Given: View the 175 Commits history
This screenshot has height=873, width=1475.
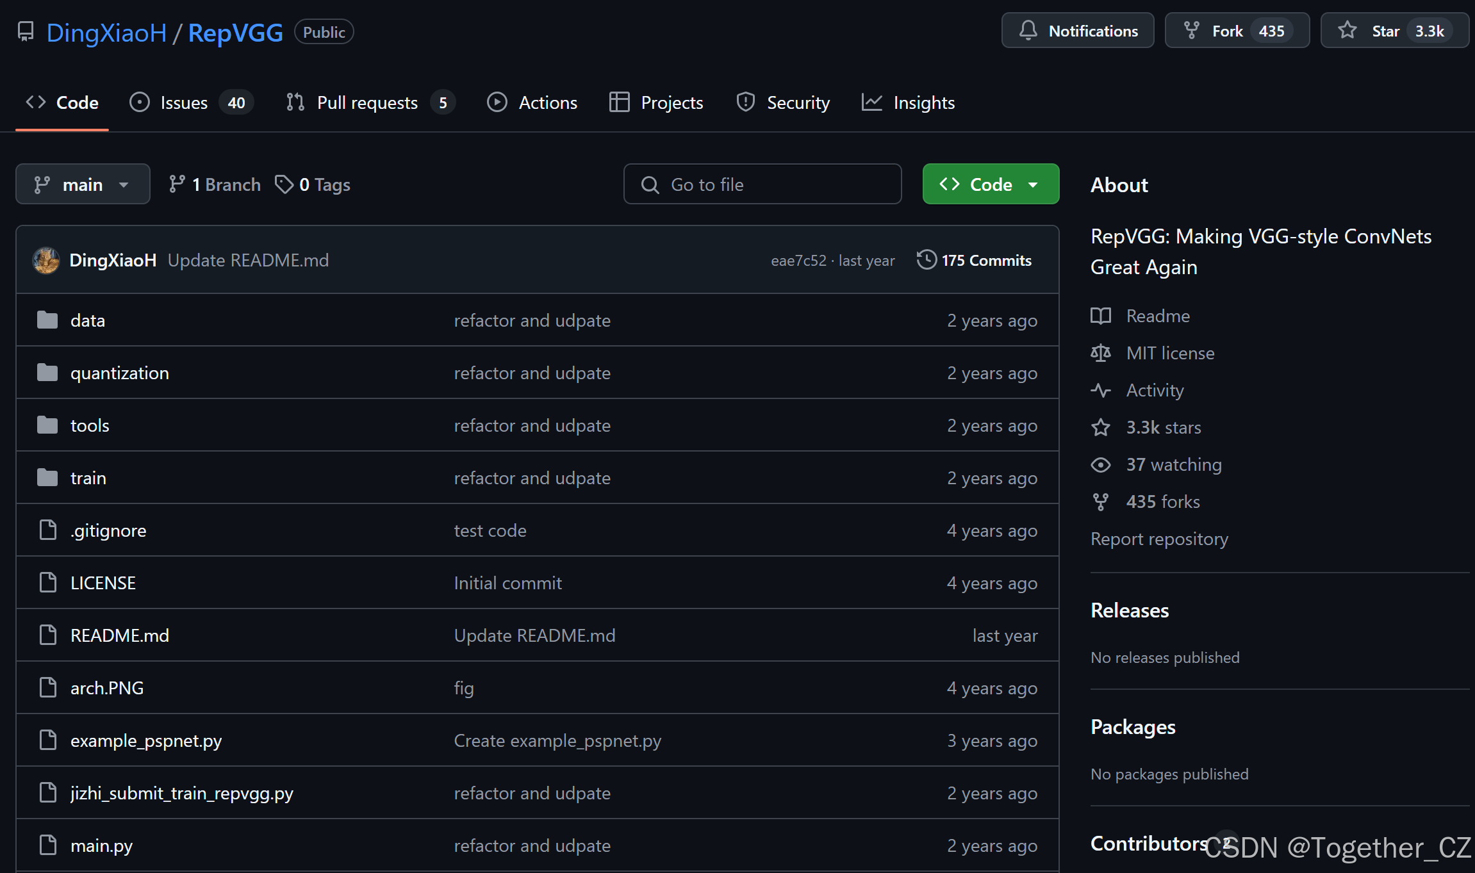Looking at the screenshot, I should point(975,260).
